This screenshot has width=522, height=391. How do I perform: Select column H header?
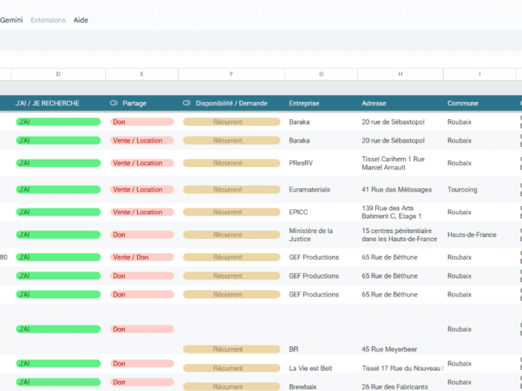(x=400, y=74)
